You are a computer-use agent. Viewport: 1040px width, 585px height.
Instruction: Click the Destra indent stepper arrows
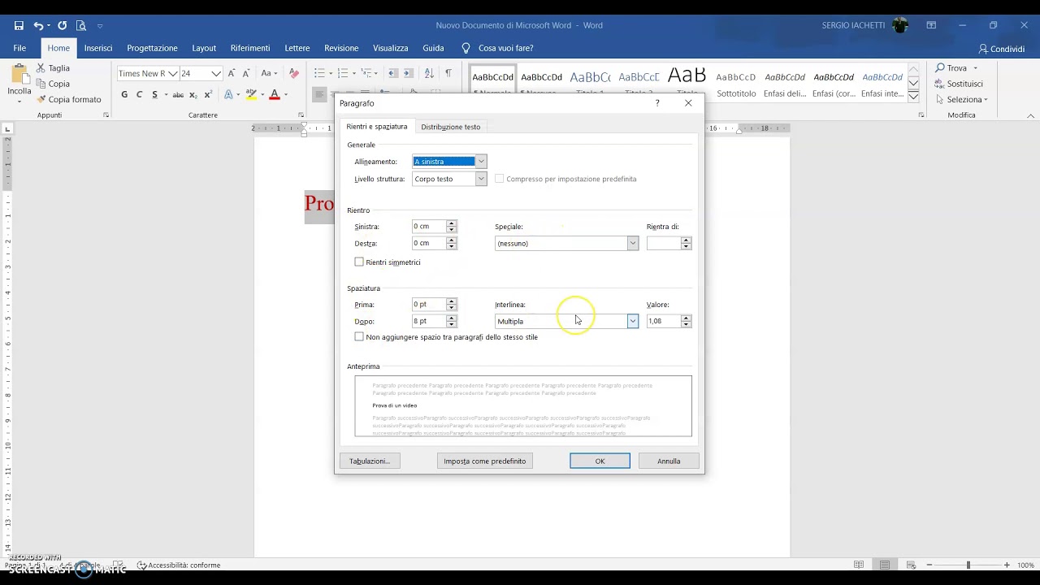coord(451,244)
